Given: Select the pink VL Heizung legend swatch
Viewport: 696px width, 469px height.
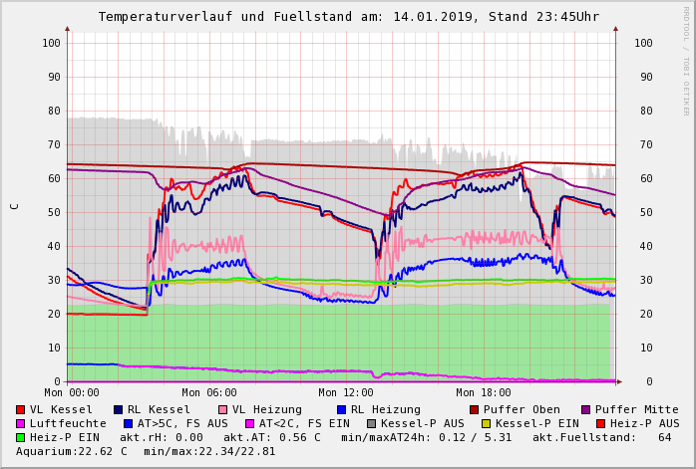Looking at the screenshot, I should coord(222,409).
